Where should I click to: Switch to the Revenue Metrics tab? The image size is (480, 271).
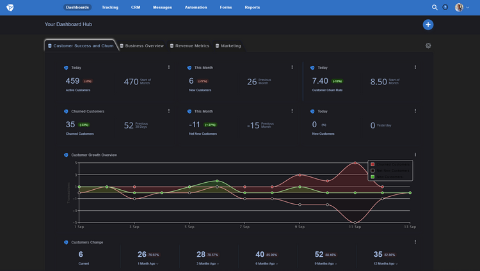point(189,46)
